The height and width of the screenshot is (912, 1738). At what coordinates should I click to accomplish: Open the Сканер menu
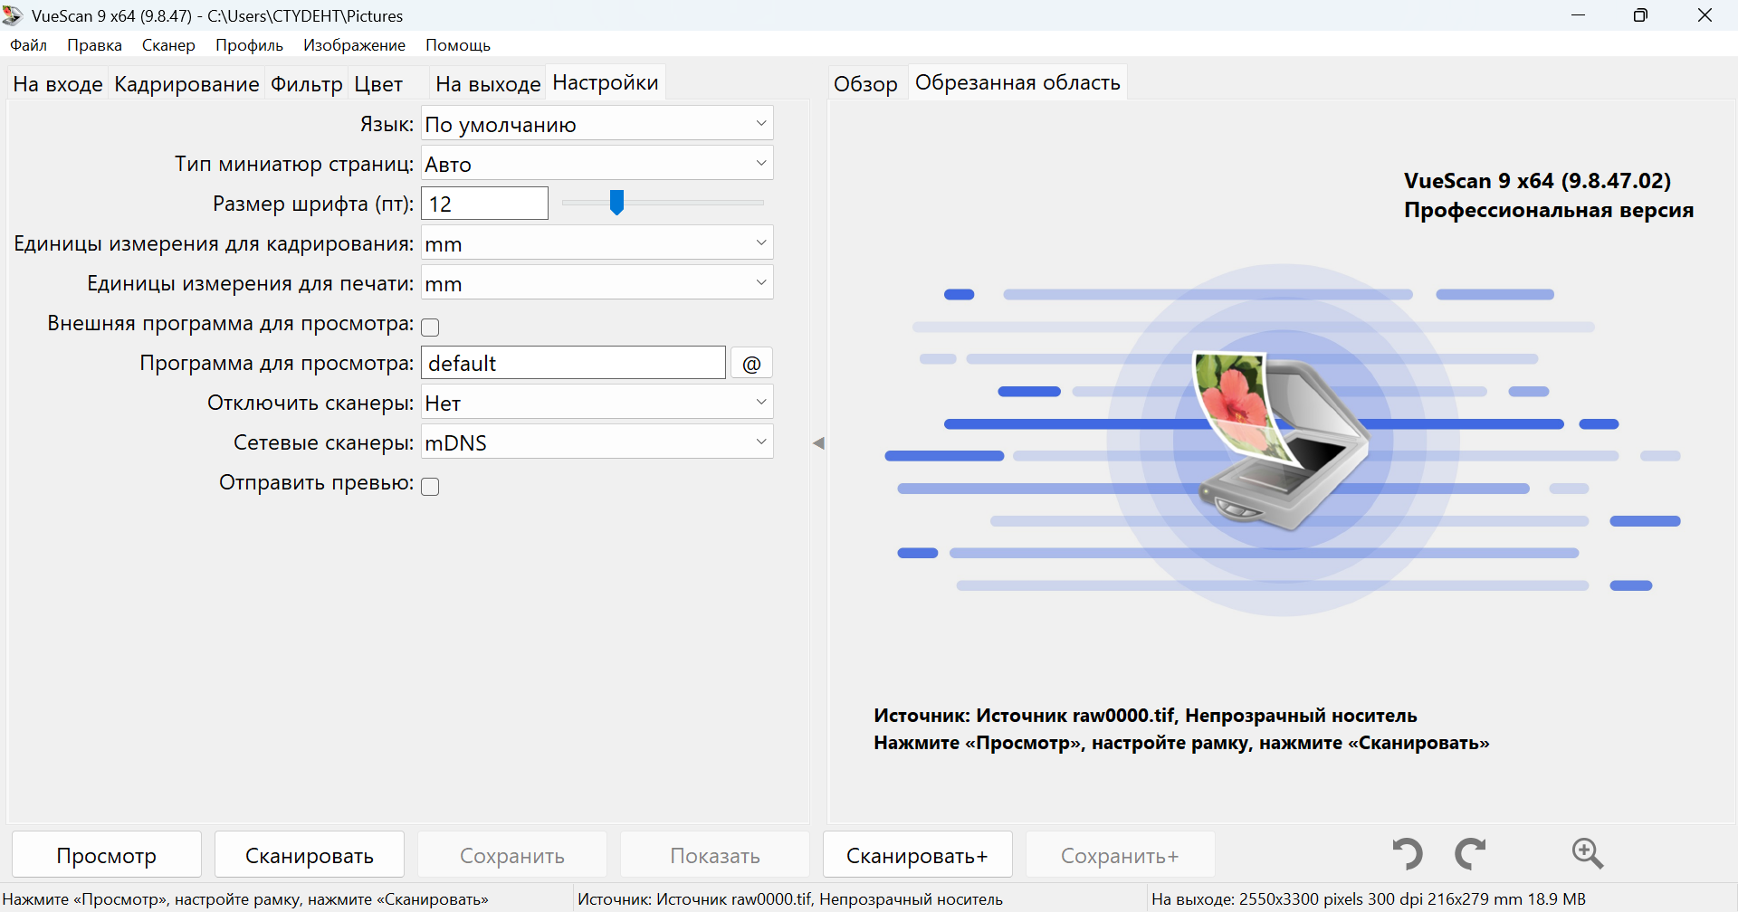pyautogui.click(x=168, y=45)
